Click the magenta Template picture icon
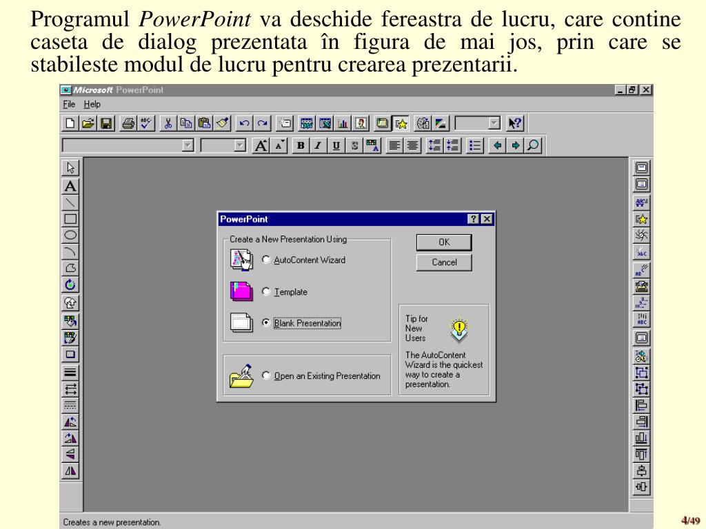This screenshot has height=529, width=706. point(241,291)
